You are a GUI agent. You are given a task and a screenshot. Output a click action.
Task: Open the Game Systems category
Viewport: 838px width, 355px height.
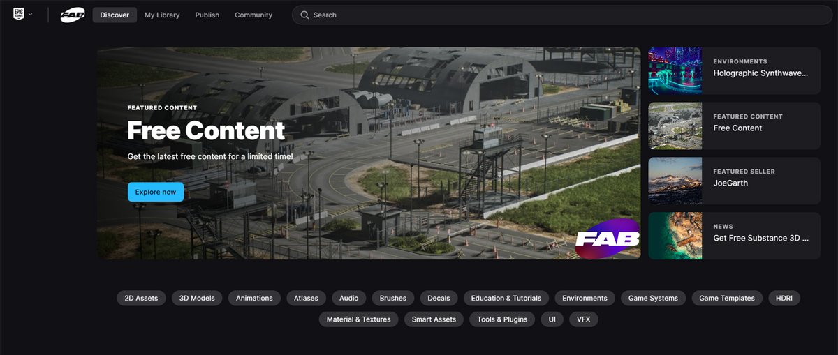click(653, 298)
